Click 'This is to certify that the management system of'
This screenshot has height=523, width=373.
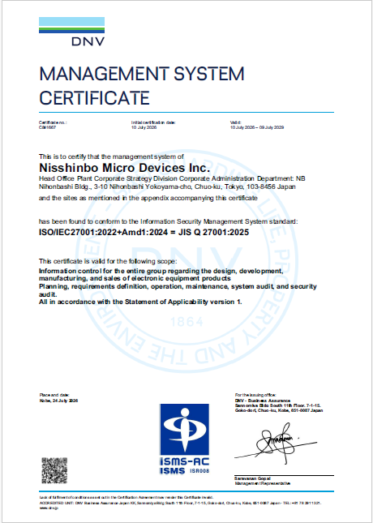[111, 156]
